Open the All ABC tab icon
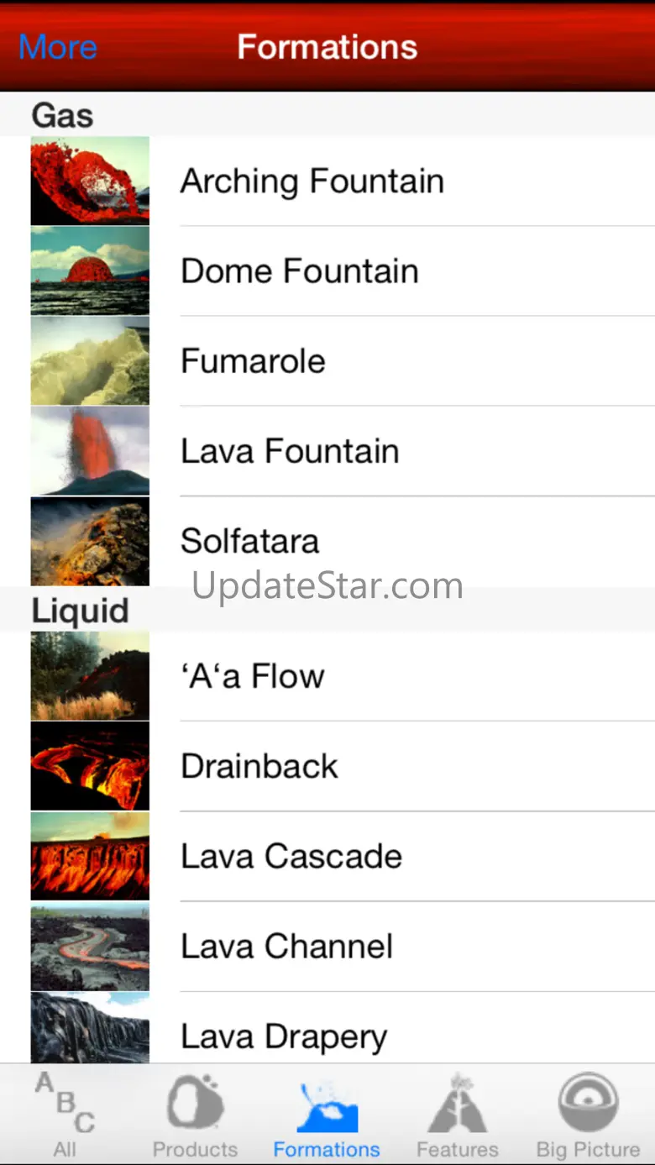Screen dimensions: 655x1165 pyautogui.click(x=65, y=1103)
